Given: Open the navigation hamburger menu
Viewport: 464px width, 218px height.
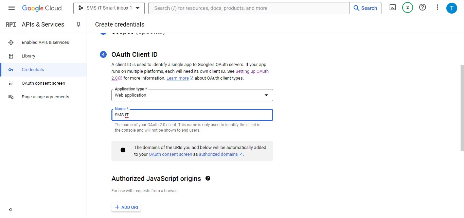Looking at the screenshot, I should pyautogui.click(x=11, y=7).
